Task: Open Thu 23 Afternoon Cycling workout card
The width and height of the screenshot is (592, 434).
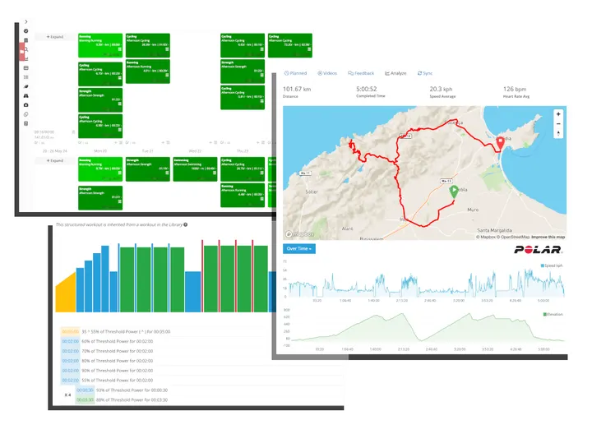Action: point(243,169)
